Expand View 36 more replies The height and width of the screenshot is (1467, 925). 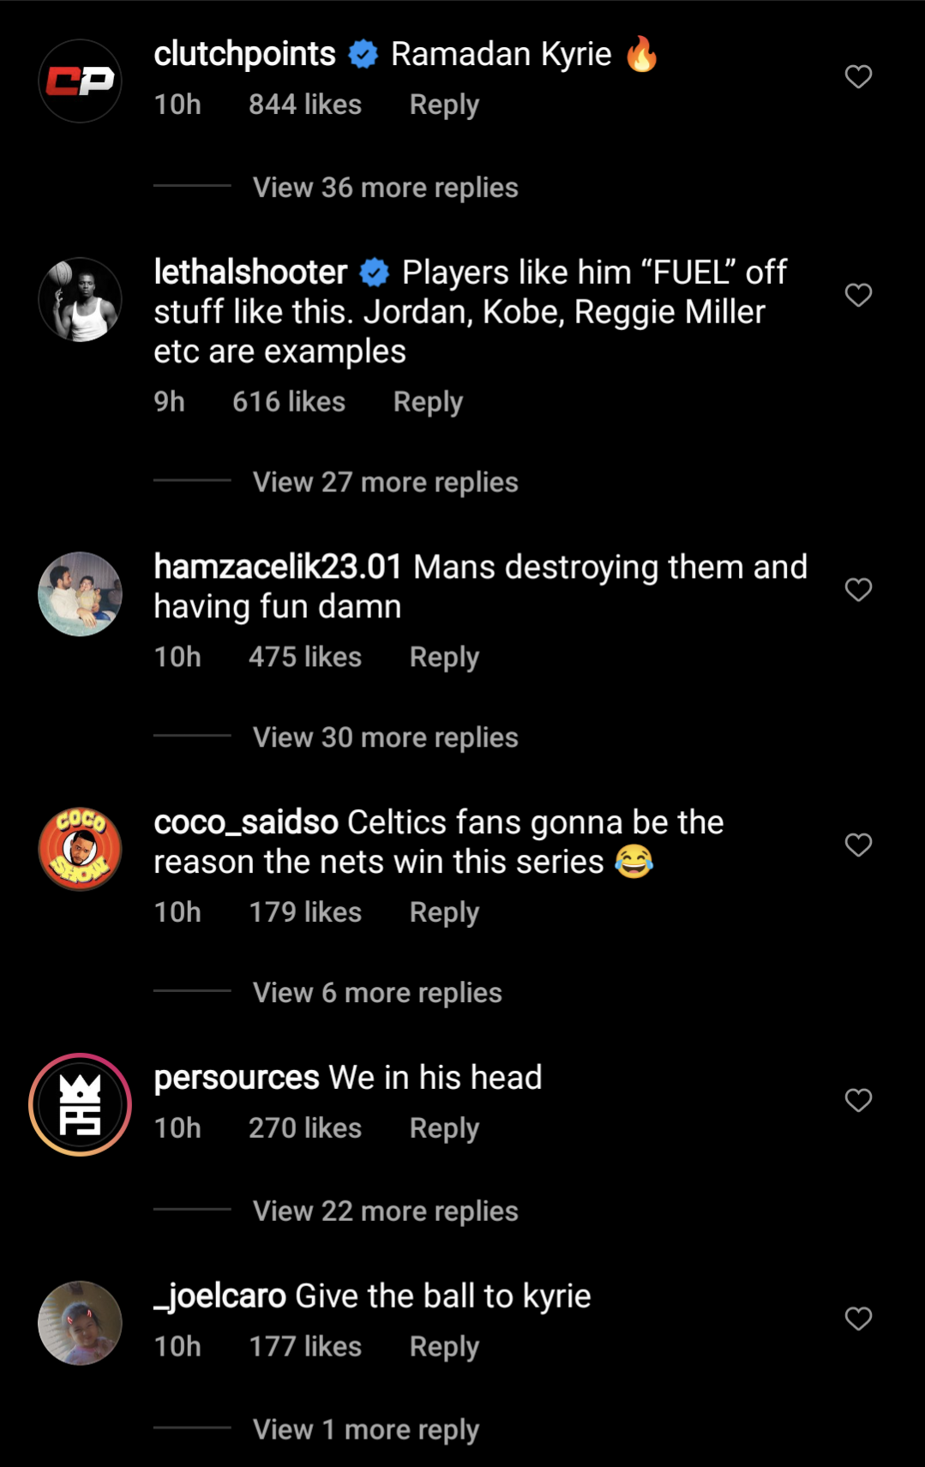point(385,188)
